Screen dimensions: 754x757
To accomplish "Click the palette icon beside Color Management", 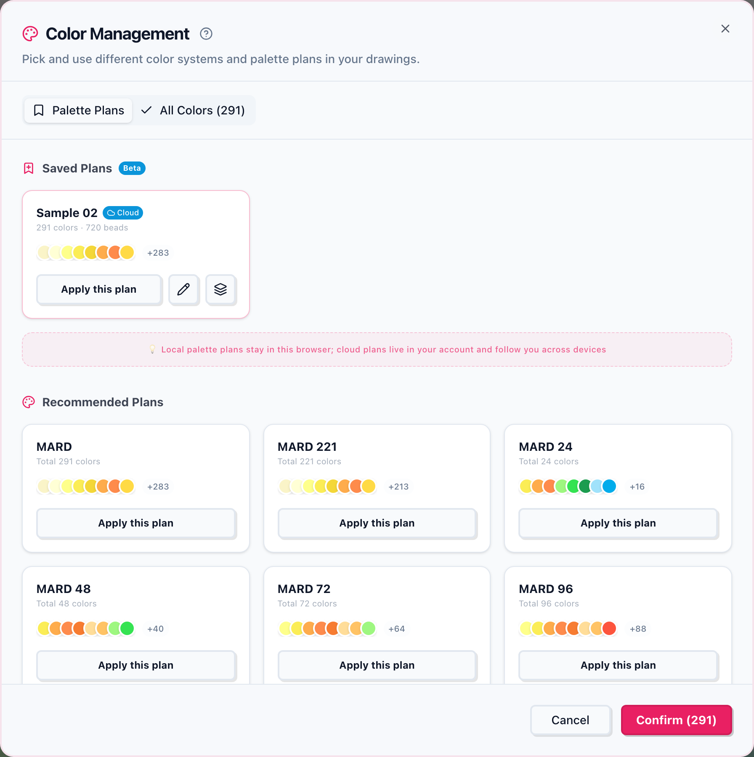I will pyautogui.click(x=30, y=34).
